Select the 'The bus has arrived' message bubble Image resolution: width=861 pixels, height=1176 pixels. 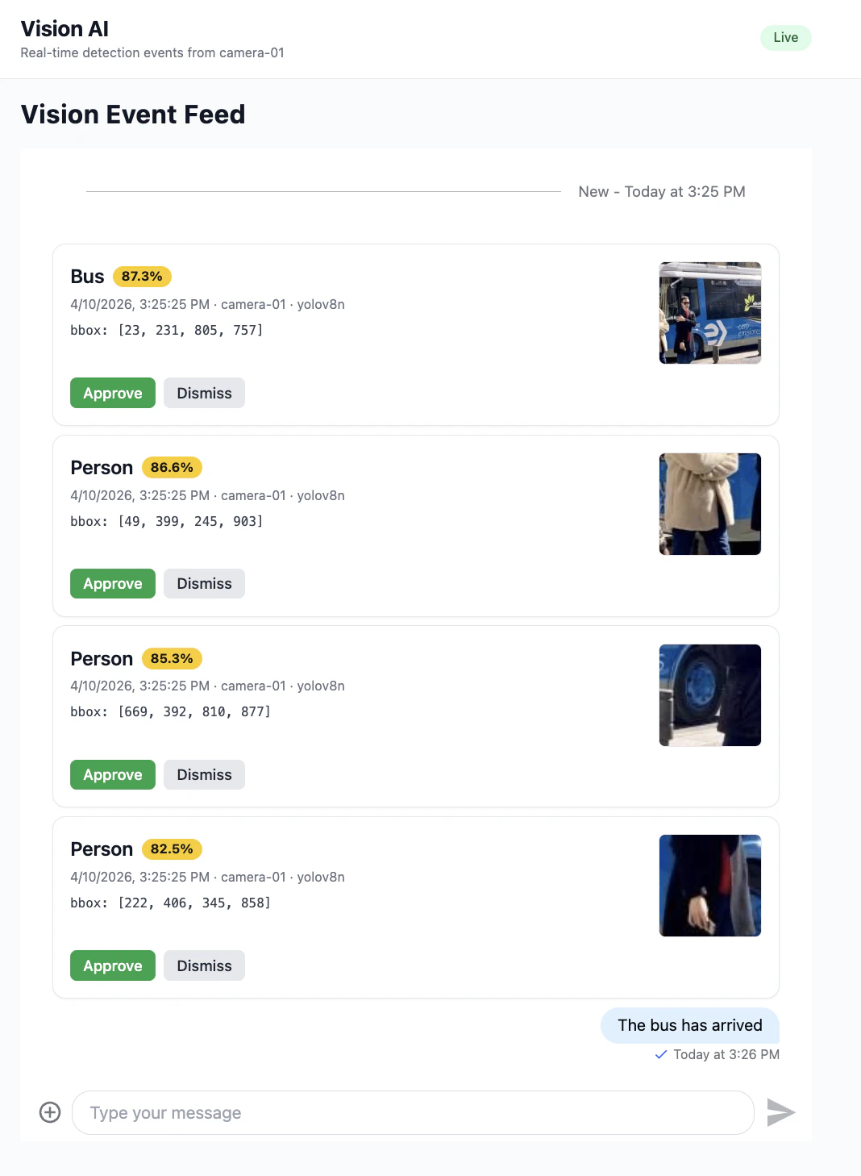[x=690, y=1025]
